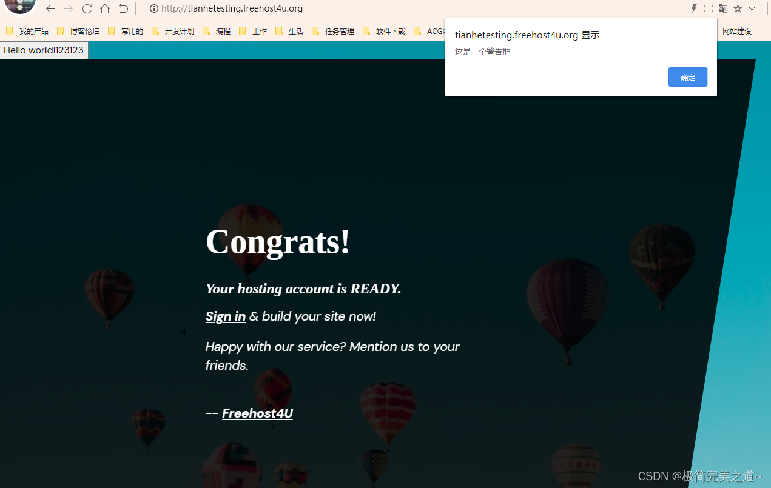Click the Congrats! heading
The height and width of the screenshot is (488, 771).
[278, 241]
